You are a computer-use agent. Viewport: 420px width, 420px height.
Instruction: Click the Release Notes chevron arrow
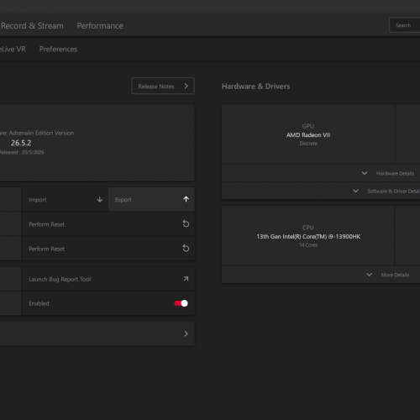coord(186,86)
